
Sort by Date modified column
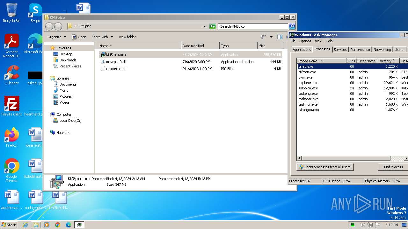click(x=200, y=46)
